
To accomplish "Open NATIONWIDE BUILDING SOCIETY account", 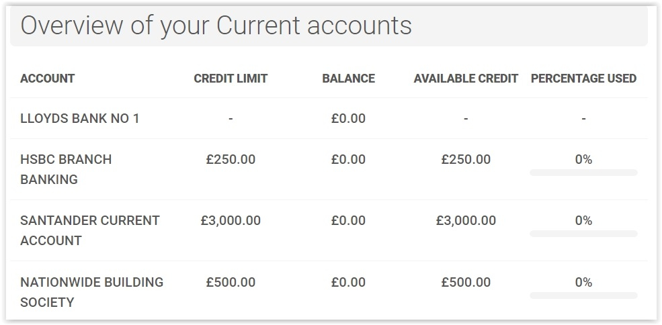I will point(91,292).
